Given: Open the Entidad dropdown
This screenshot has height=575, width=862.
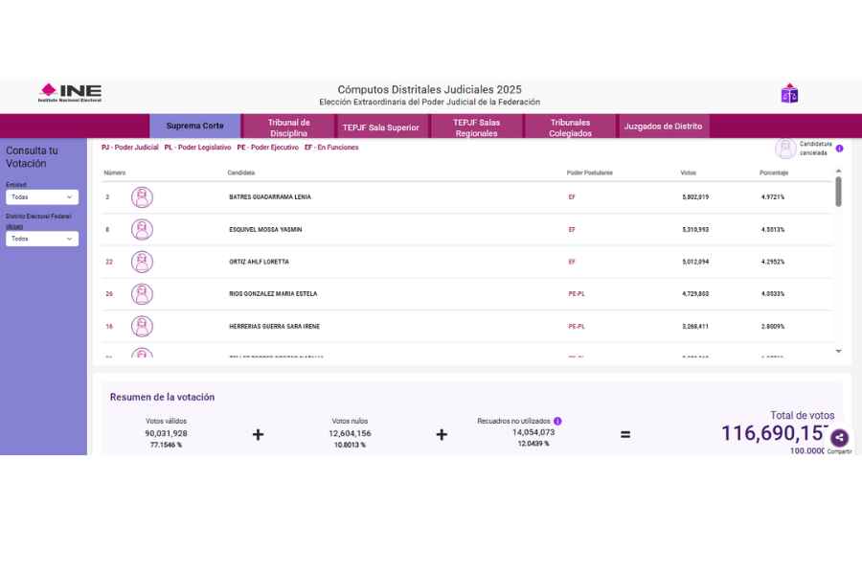Looking at the screenshot, I should (42, 197).
